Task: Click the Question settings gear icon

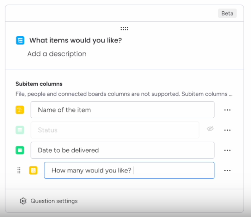Action: tap(23, 201)
